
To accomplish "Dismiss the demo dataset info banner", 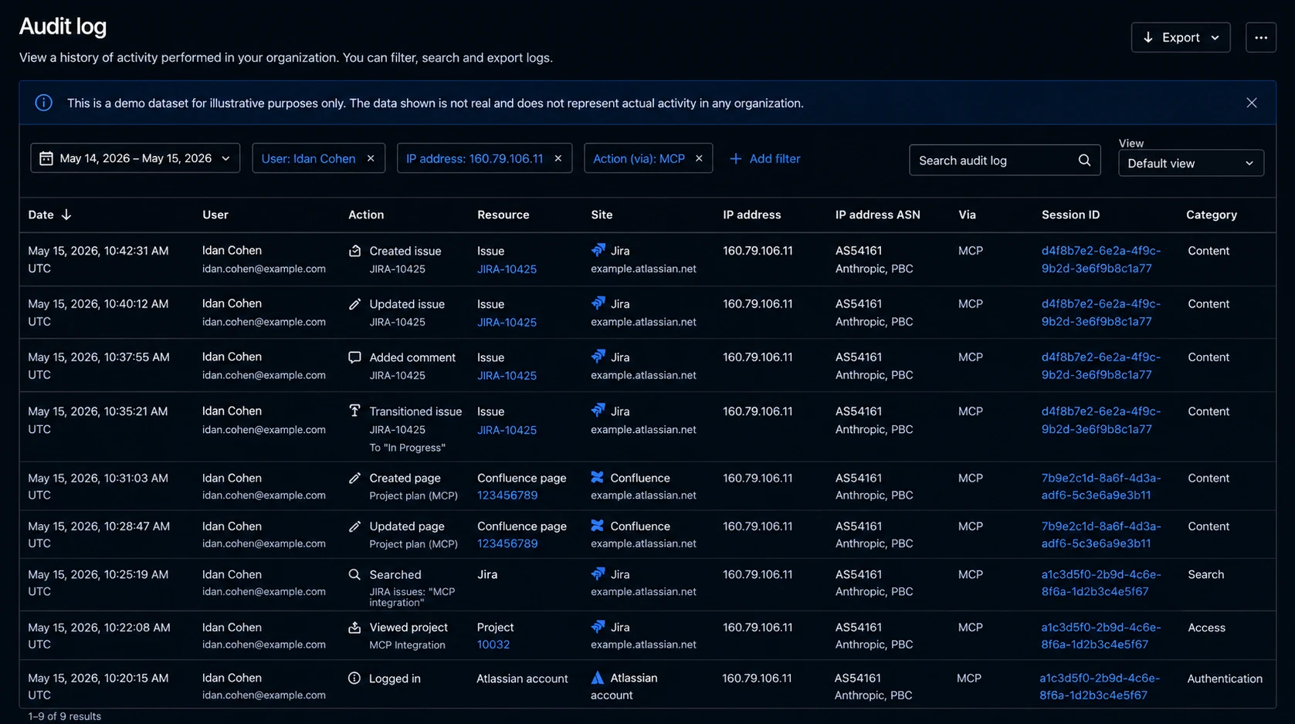I will (x=1251, y=103).
